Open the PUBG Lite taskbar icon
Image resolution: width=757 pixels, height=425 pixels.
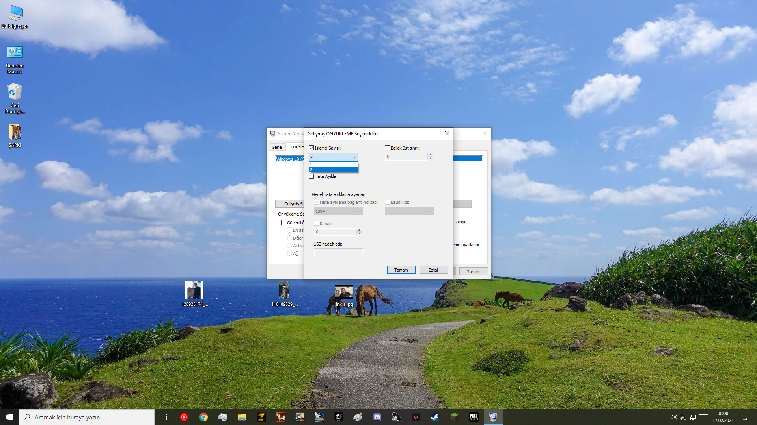pos(474,417)
